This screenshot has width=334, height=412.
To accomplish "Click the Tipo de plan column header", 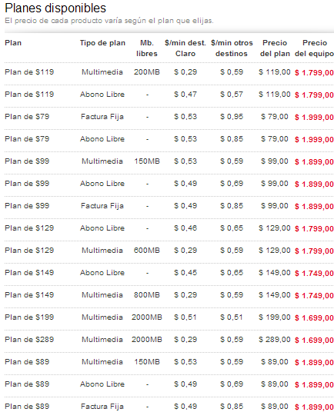I will pos(102,43).
